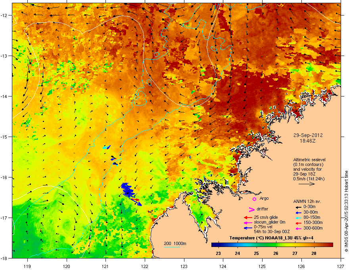Click the magenta drifter chevron symbol

[x=251, y=209]
